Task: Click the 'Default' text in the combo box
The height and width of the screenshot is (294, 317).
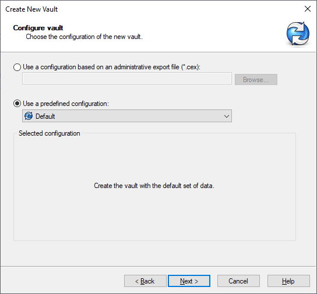Action: (45, 116)
